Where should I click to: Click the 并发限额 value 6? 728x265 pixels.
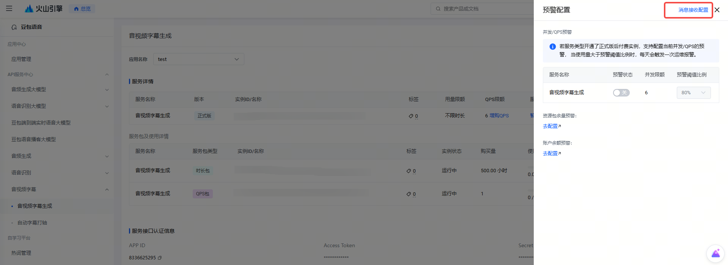[x=646, y=93]
